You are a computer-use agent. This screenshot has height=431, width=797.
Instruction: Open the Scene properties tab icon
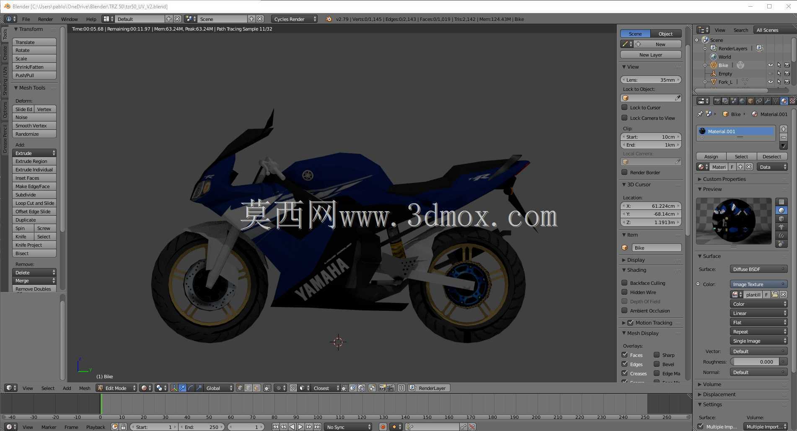coord(734,101)
